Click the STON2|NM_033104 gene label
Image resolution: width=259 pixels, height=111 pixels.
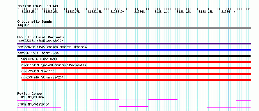tap(31, 97)
